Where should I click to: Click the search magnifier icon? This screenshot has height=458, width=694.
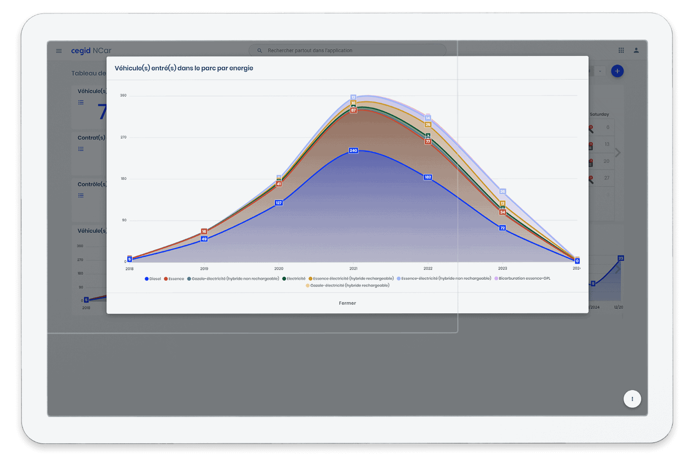(x=260, y=51)
